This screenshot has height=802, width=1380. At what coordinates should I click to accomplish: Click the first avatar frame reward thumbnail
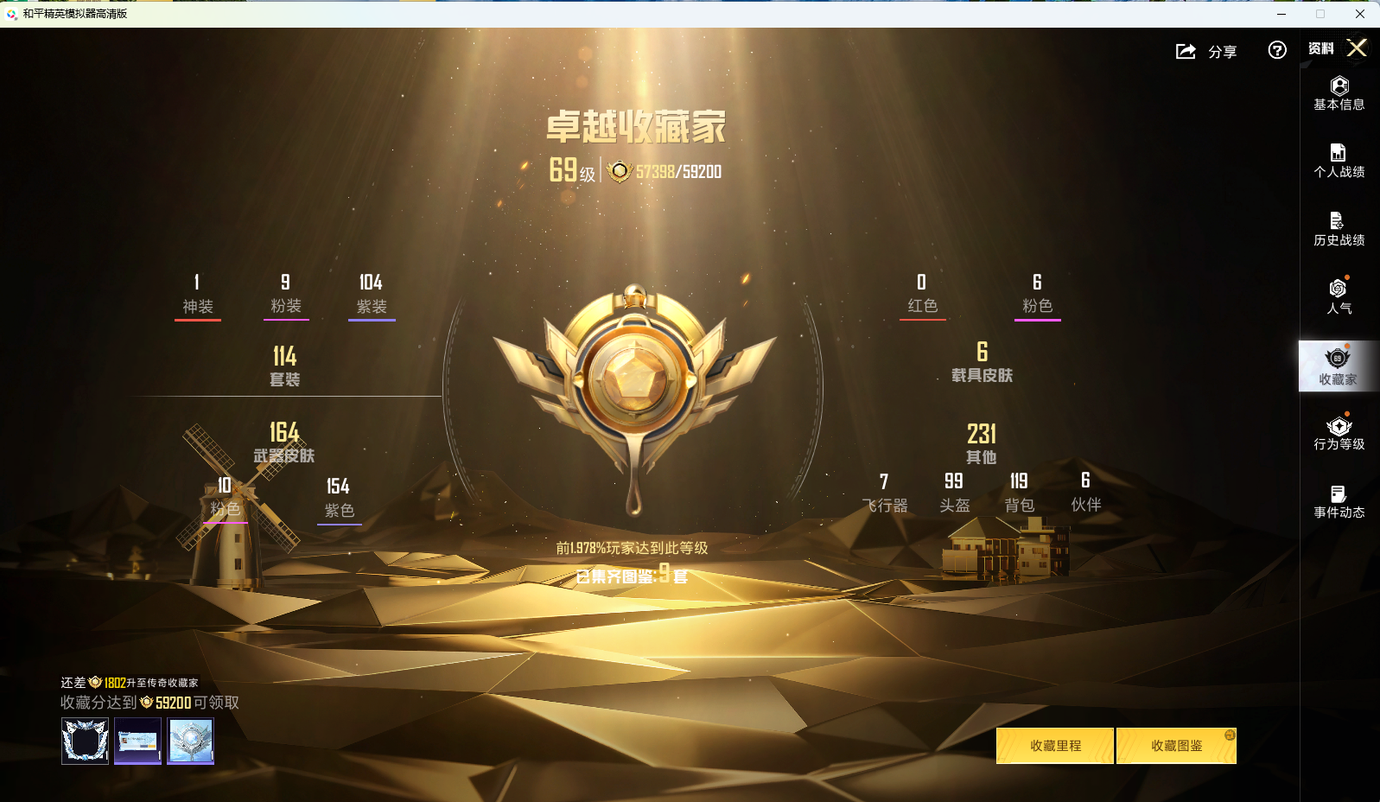pos(85,741)
